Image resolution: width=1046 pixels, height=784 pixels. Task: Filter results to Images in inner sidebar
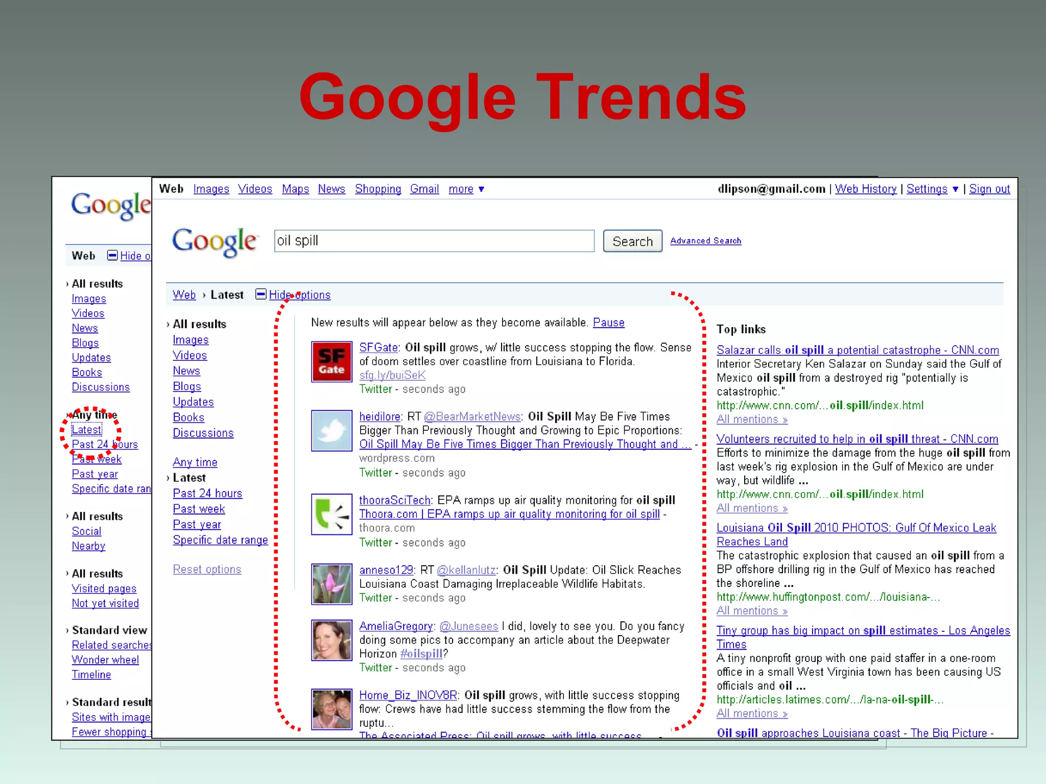tap(191, 340)
